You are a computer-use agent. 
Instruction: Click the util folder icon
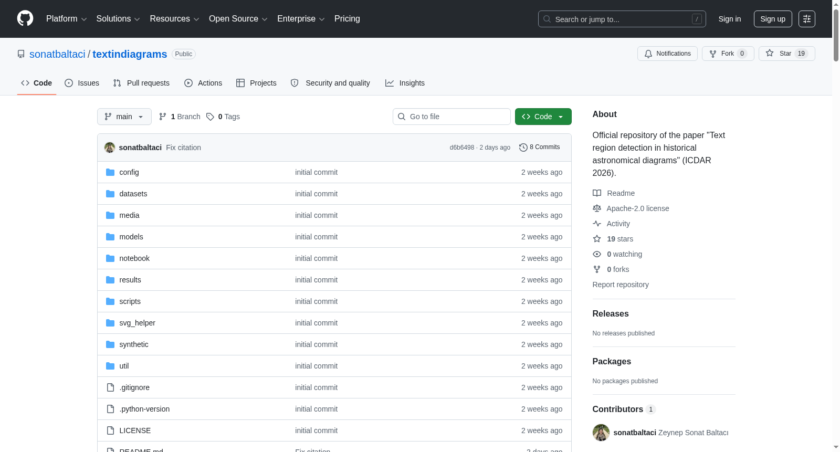pyautogui.click(x=110, y=366)
